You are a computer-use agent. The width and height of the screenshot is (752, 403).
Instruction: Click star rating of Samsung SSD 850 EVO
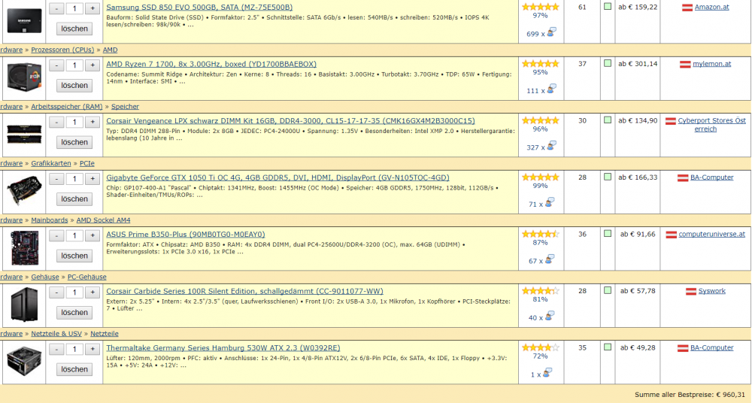541,7
